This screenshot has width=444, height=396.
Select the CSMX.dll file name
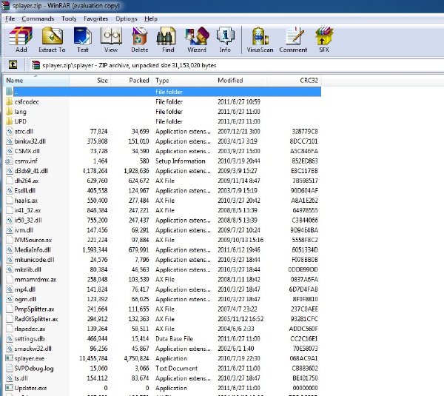click(x=27, y=151)
